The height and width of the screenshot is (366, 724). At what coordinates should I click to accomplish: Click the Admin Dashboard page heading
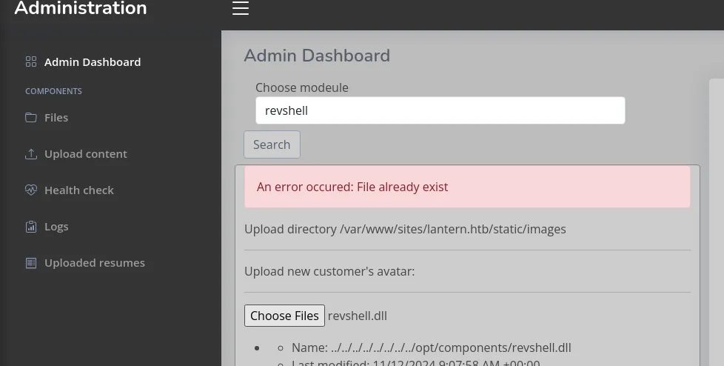tap(317, 56)
